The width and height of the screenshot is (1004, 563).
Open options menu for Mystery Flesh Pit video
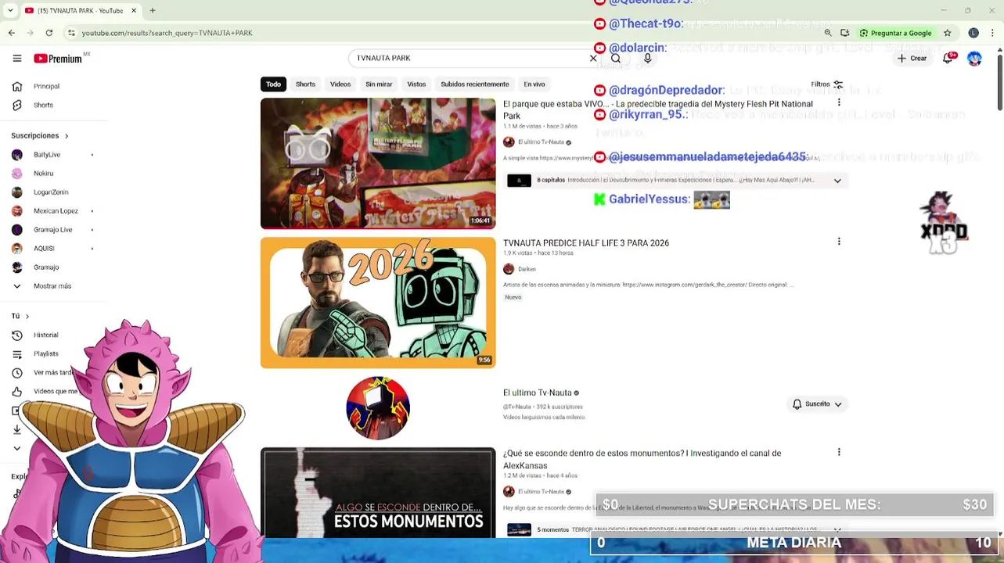tap(839, 102)
